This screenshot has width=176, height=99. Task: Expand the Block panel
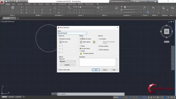point(105,15)
